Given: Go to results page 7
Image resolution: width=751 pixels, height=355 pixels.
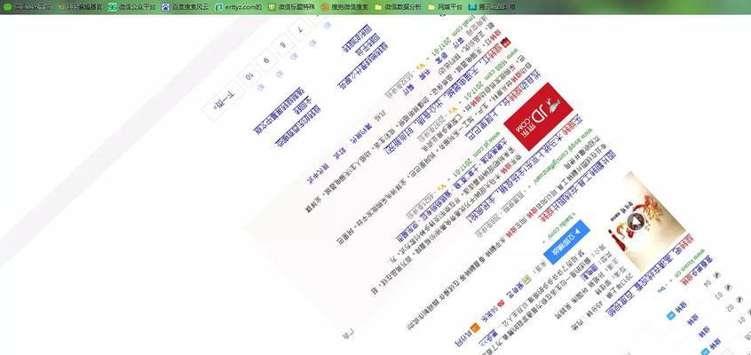Looking at the screenshot, I should (300, 29).
